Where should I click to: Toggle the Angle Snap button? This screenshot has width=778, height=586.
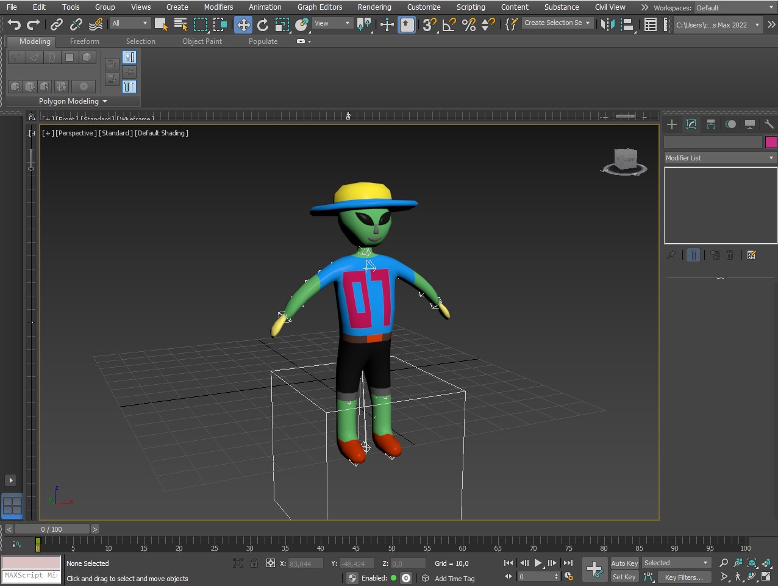(449, 24)
